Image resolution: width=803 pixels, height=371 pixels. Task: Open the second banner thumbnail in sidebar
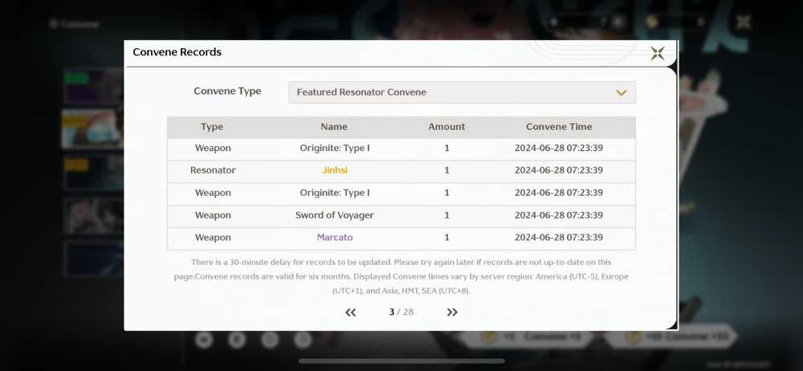tap(92, 129)
